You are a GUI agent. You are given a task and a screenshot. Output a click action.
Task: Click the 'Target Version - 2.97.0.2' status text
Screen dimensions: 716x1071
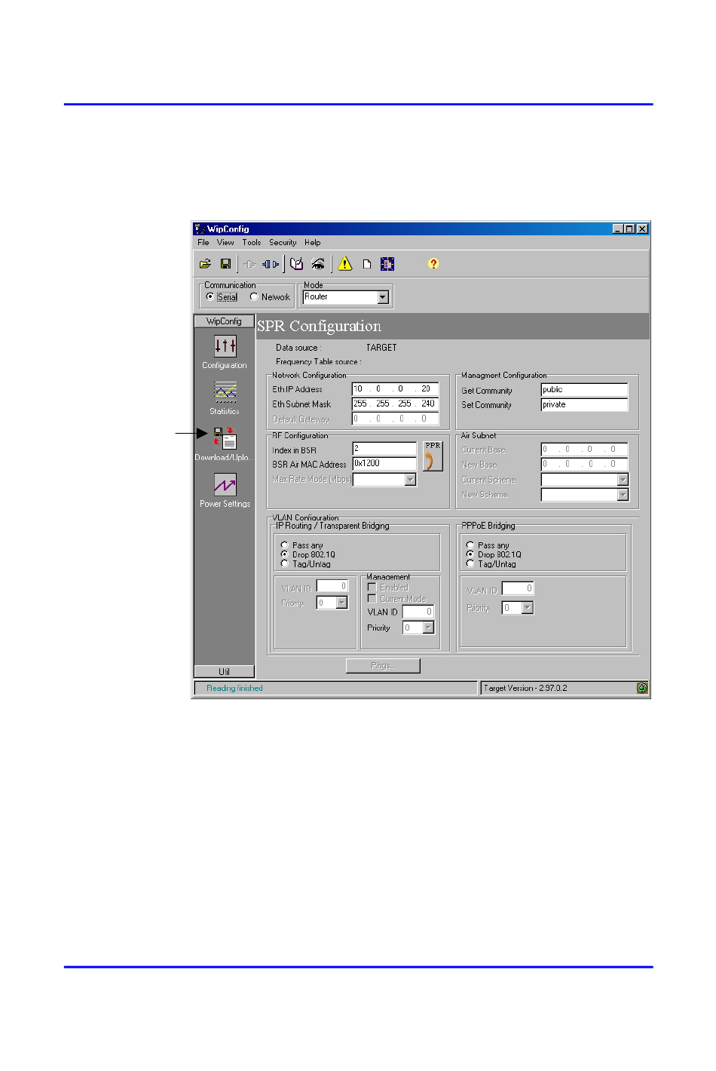[525, 688]
